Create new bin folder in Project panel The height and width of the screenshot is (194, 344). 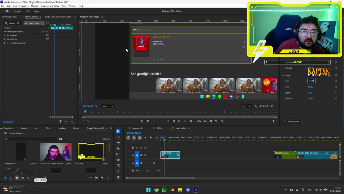[96, 178]
